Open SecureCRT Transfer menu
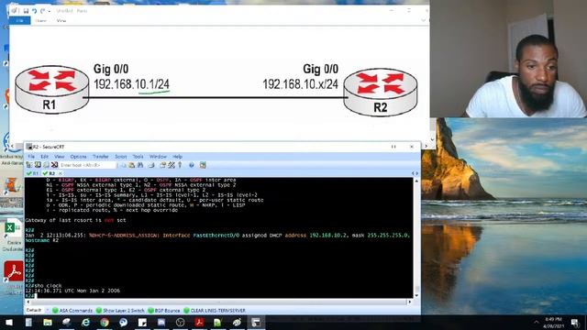The image size is (587, 330). [100, 157]
